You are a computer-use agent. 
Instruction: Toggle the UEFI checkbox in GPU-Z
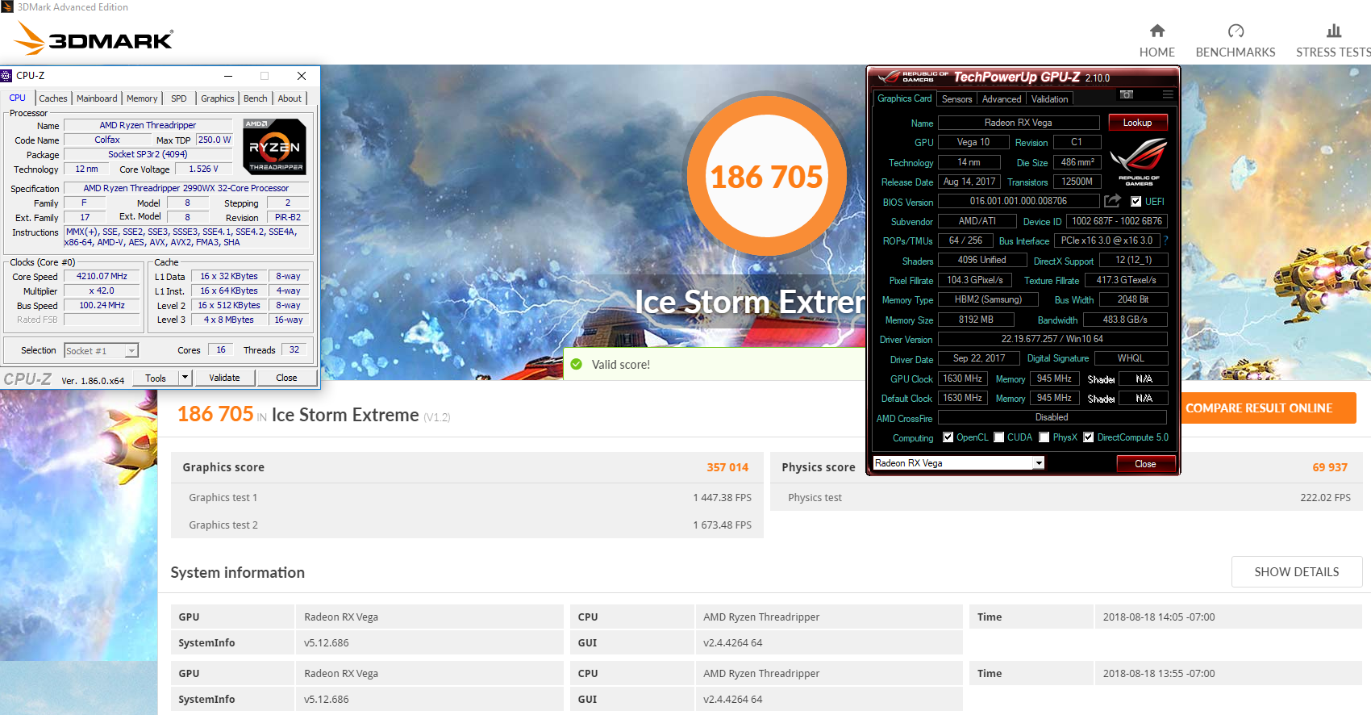click(1136, 202)
